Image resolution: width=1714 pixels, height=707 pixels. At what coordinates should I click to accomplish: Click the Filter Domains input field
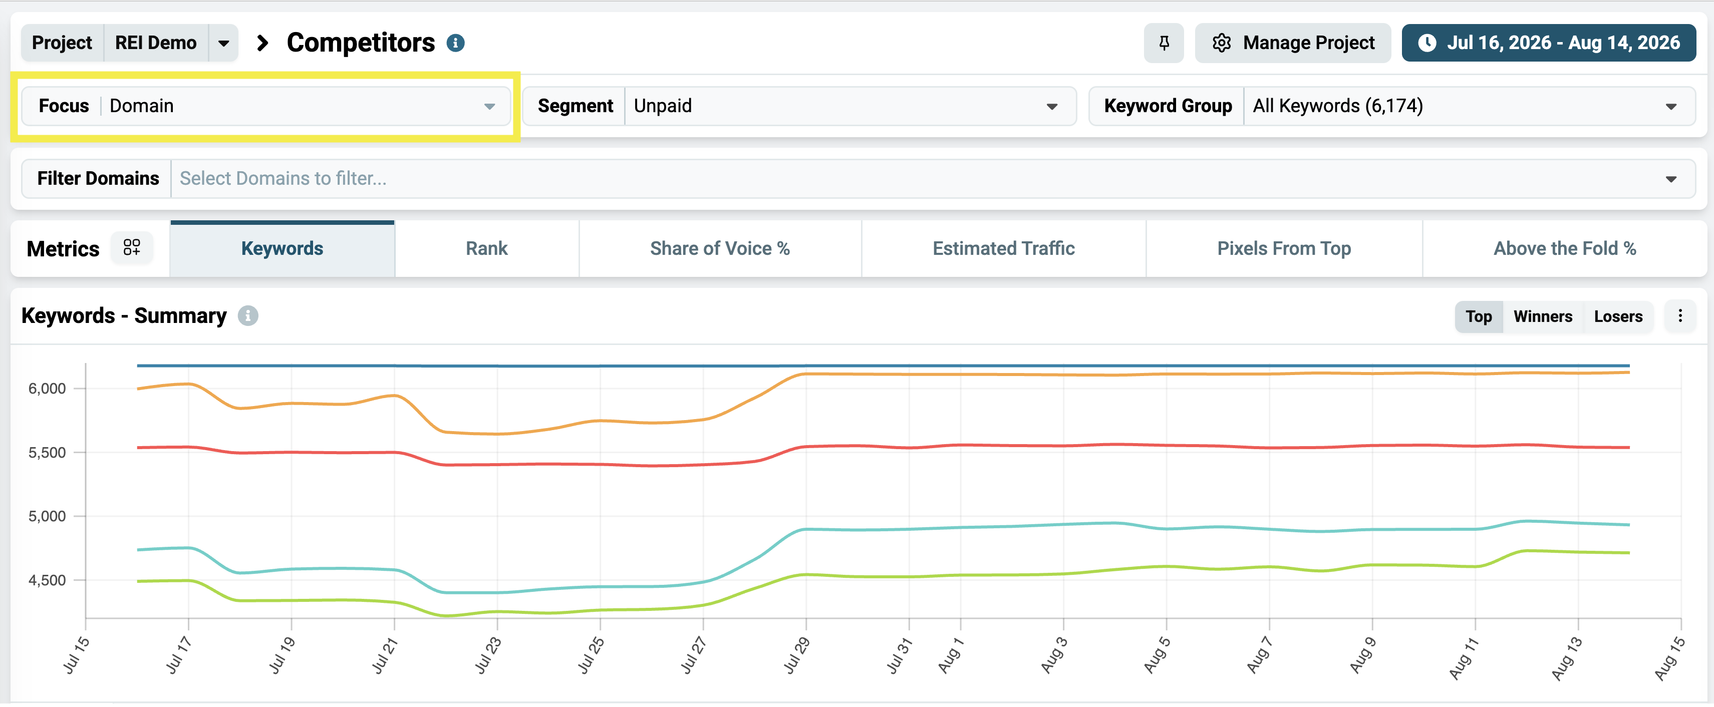tap(932, 179)
